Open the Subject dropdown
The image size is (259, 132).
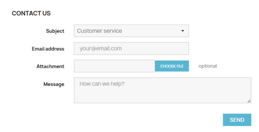[x=131, y=31]
